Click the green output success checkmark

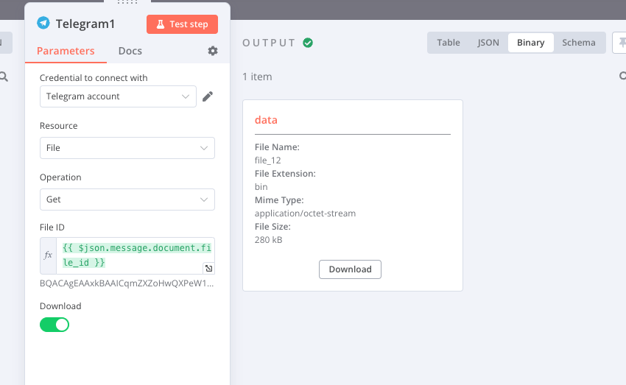(x=308, y=43)
